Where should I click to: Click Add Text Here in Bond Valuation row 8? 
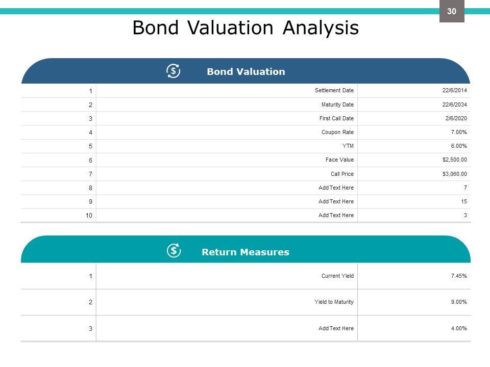pyautogui.click(x=336, y=188)
